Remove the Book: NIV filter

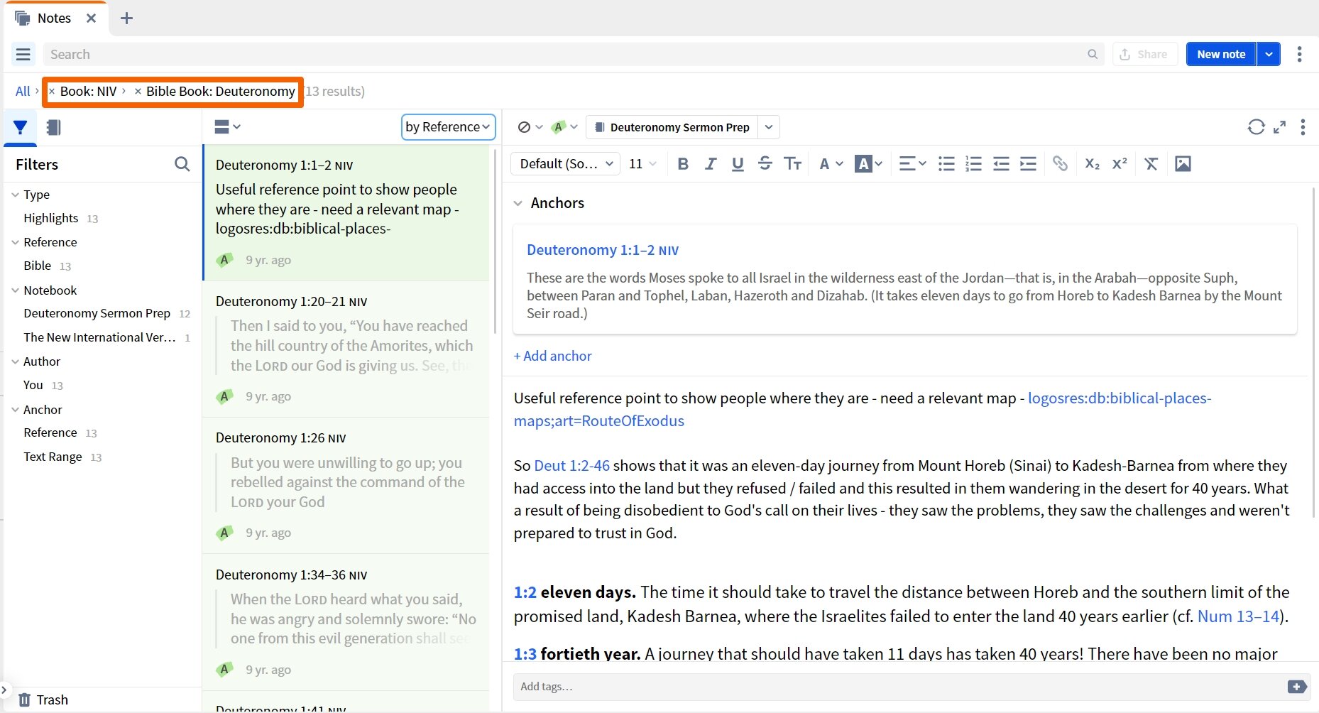pyautogui.click(x=52, y=92)
